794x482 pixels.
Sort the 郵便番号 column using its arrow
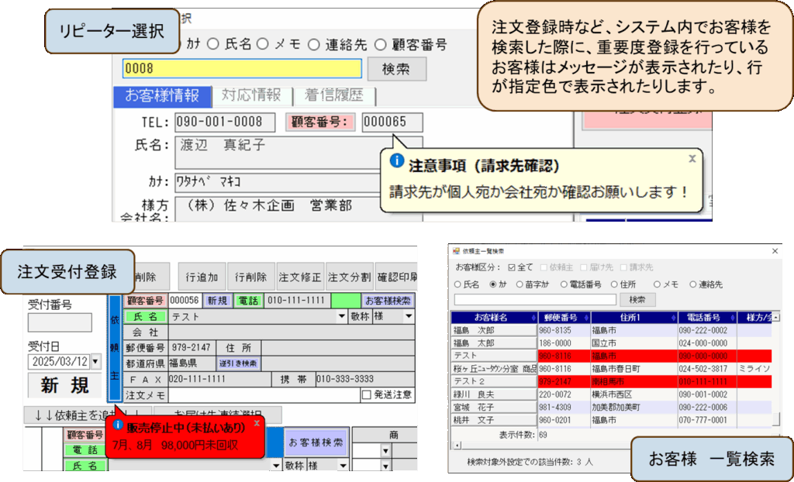(585, 317)
